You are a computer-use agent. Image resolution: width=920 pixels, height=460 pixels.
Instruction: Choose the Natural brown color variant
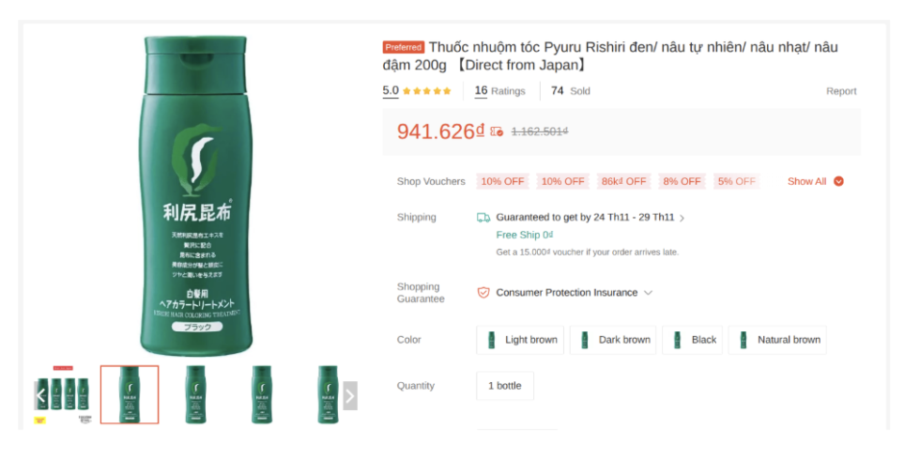(x=777, y=340)
